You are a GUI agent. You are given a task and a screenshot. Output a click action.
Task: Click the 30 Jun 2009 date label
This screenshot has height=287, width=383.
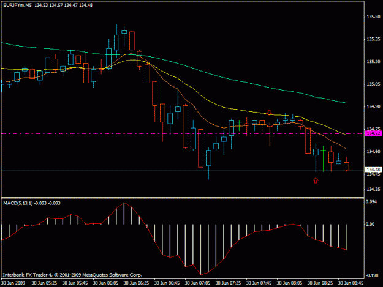click(13, 283)
